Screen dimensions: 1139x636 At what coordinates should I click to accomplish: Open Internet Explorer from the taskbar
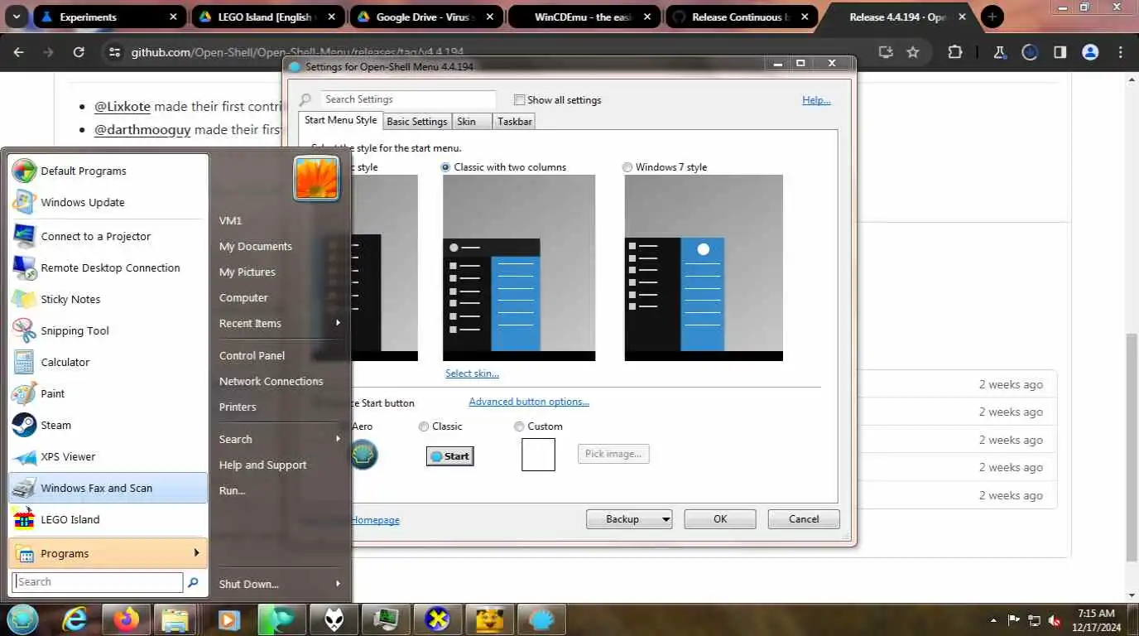point(75,619)
